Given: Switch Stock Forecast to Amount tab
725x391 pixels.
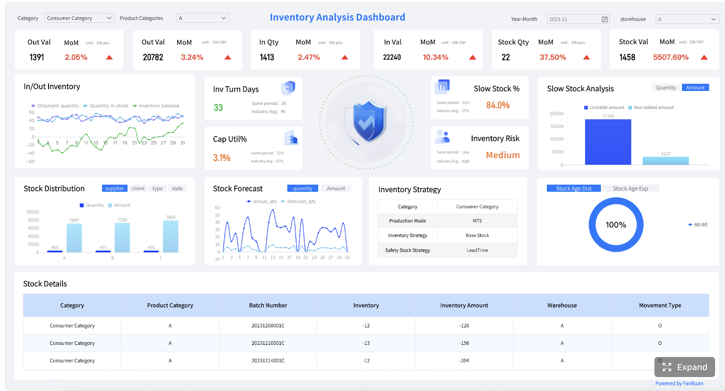Looking at the screenshot, I should [336, 188].
